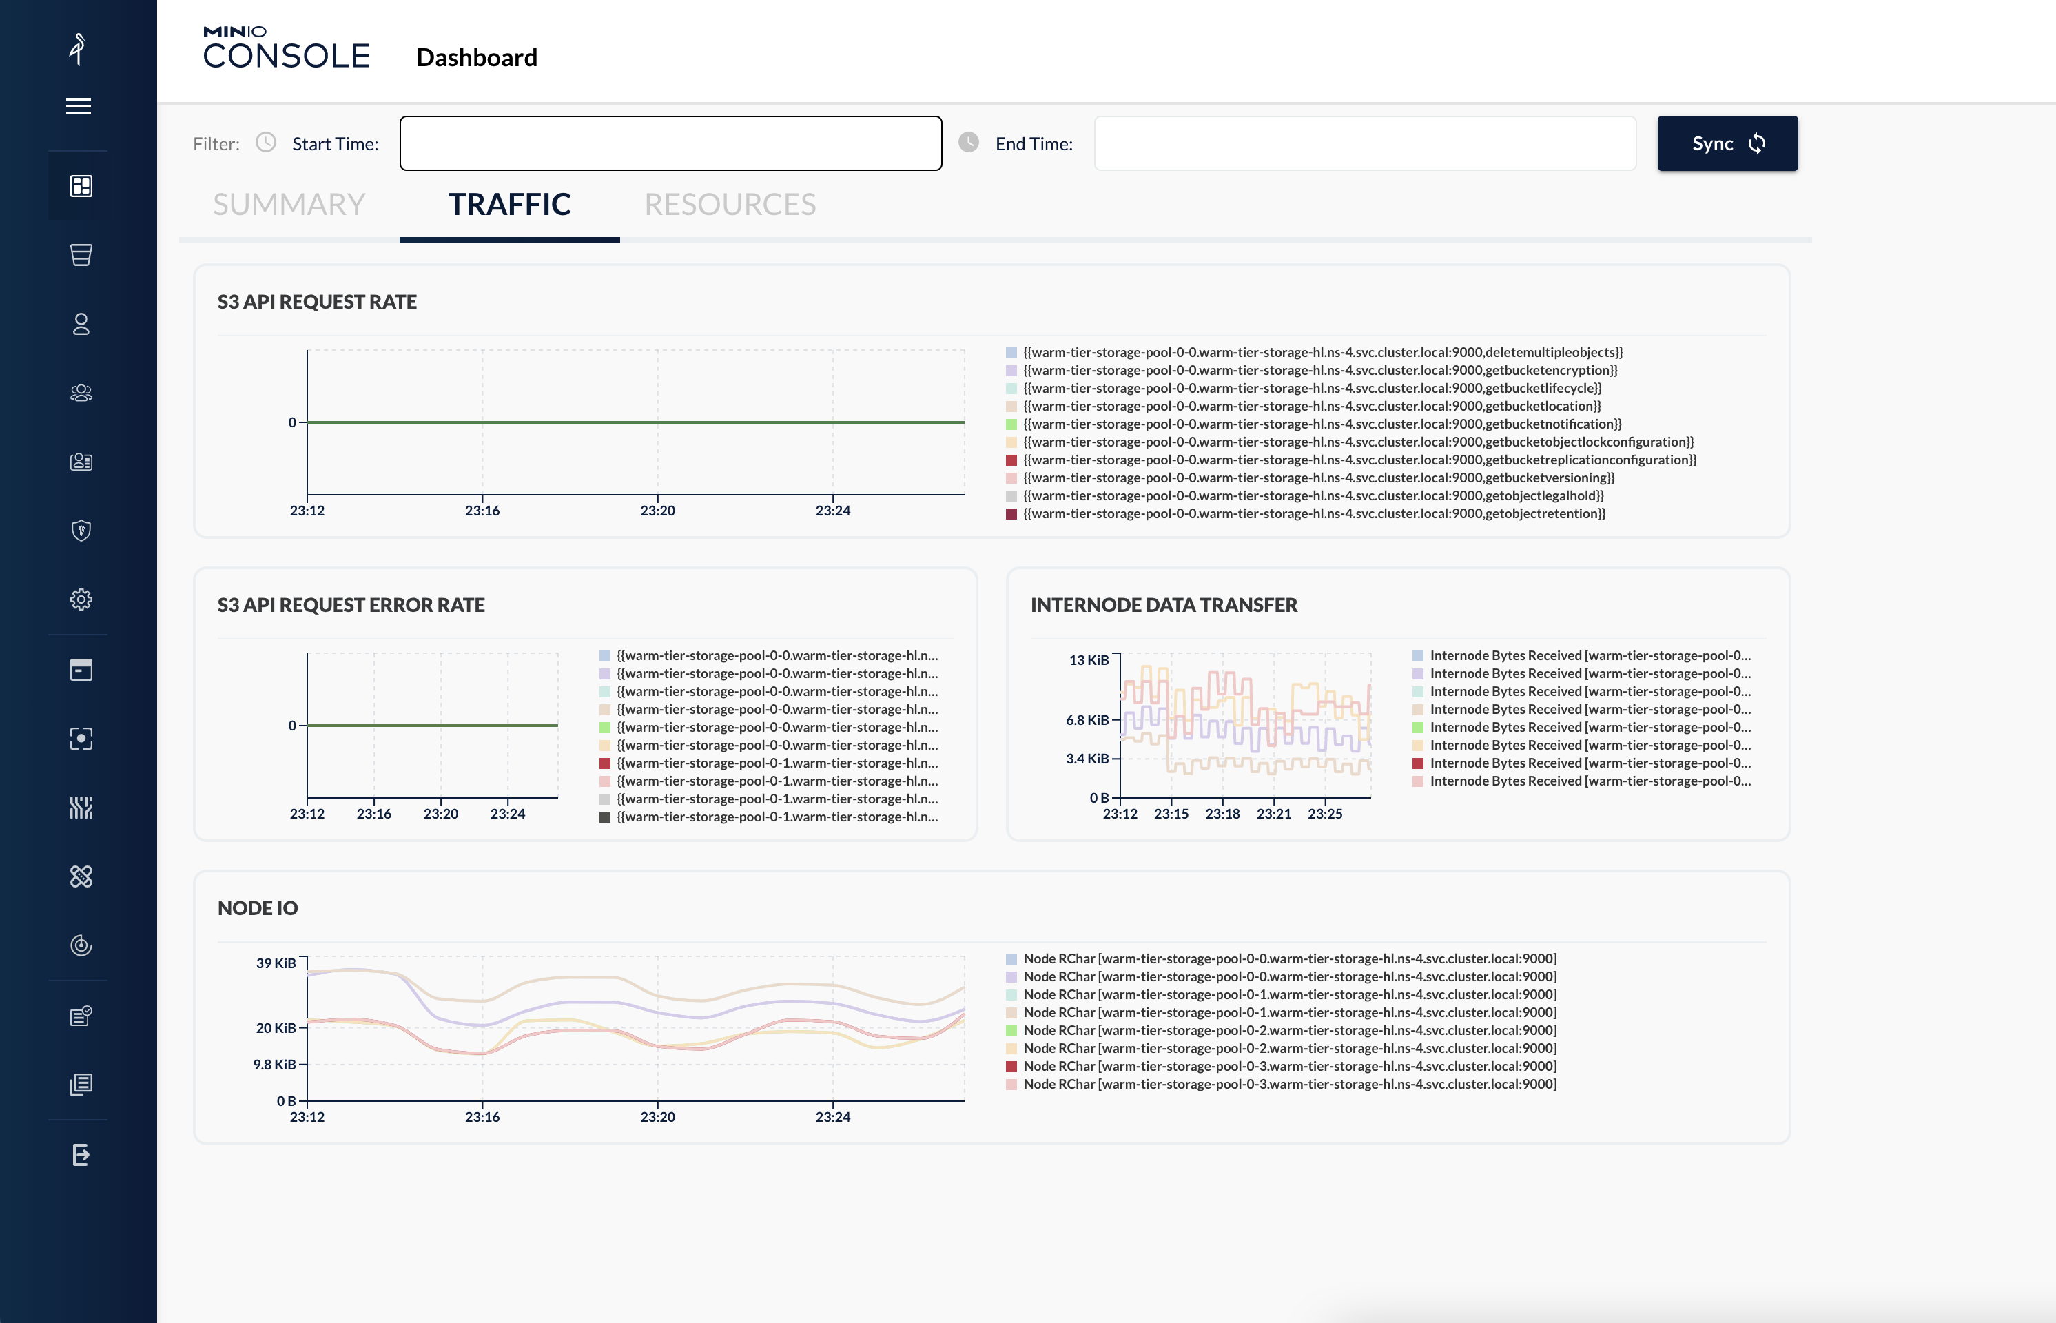Screen dimensions: 2056x1323
Task: Open Diagnostic radar icon in sidebar
Action: click(x=81, y=945)
